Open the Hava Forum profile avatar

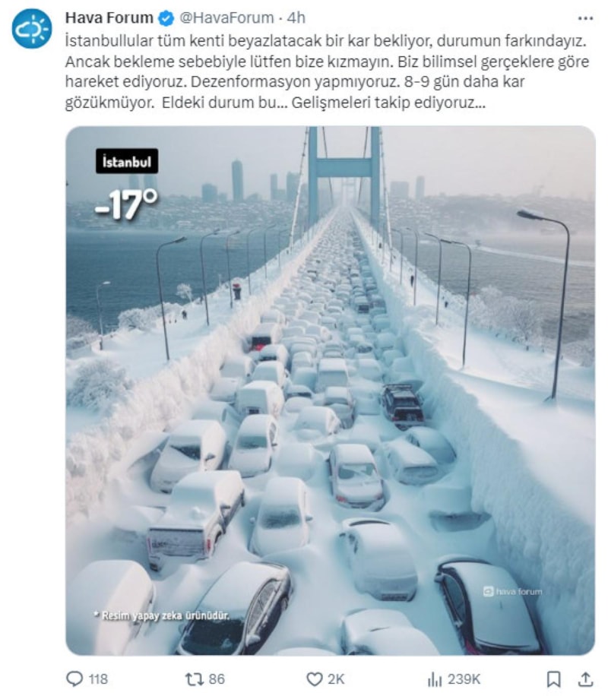(31, 28)
